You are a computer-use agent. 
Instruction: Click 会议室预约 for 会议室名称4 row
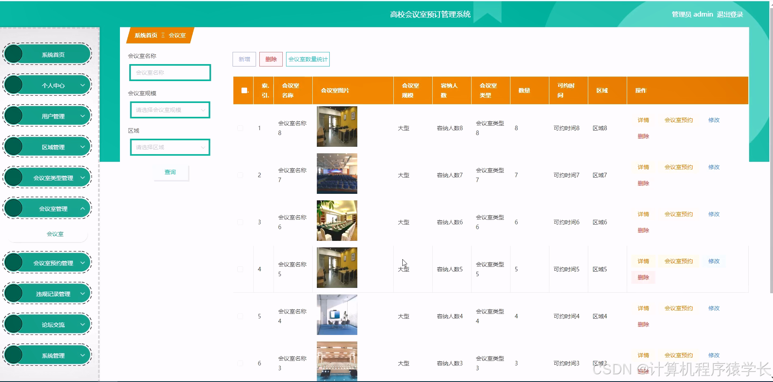679,308
